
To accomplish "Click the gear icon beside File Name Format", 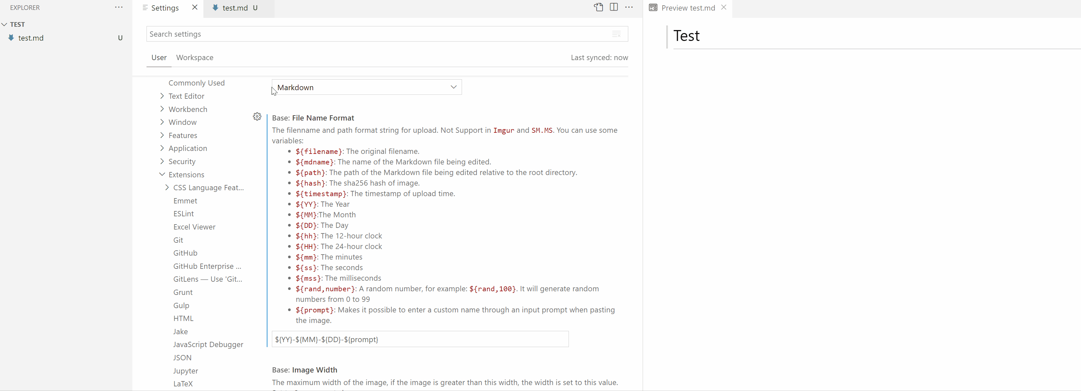I will [x=257, y=116].
